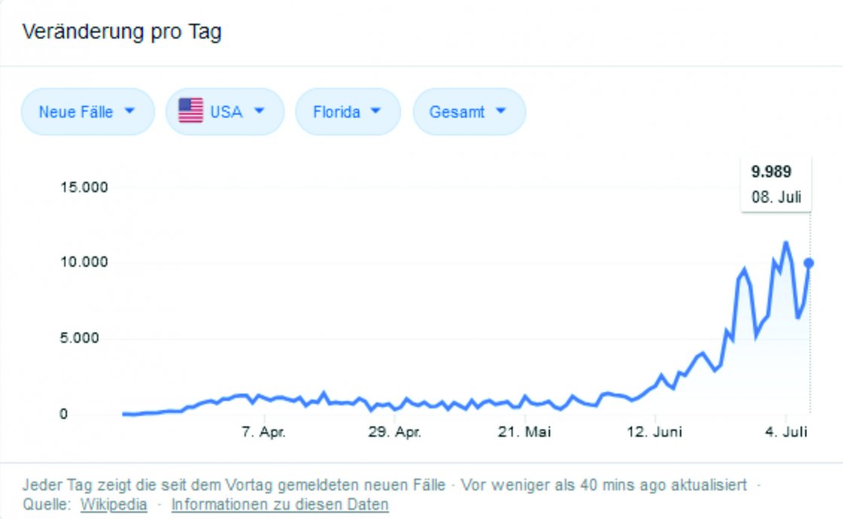
Task: Click the arrow beside Gesamt
Action: pyautogui.click(x=500, y=111)
